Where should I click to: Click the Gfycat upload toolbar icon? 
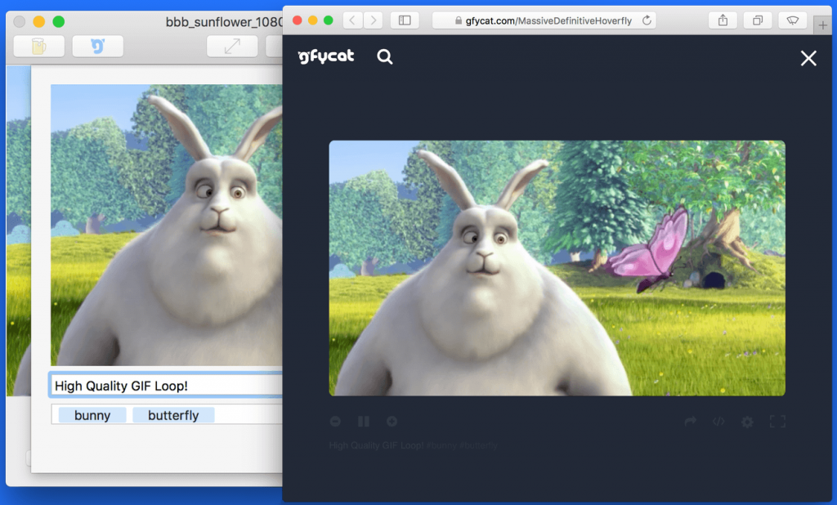click(x=98, y=47)
